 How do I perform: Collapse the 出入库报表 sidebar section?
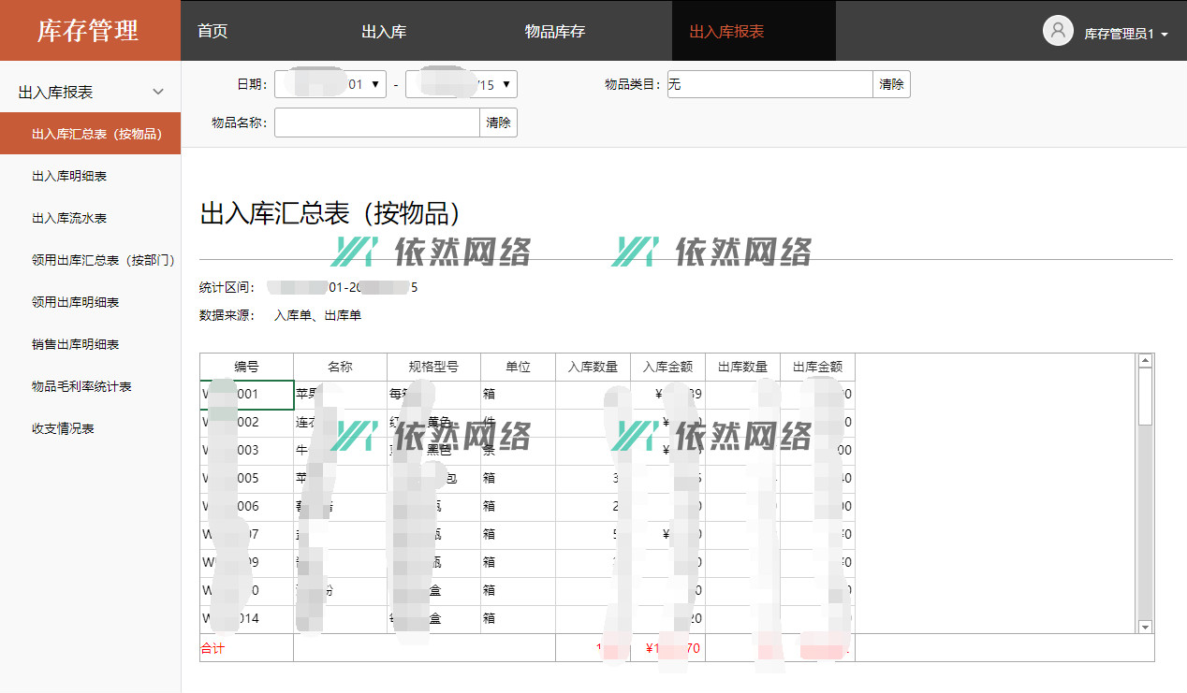pyautogui.click(x=157, y=92)
